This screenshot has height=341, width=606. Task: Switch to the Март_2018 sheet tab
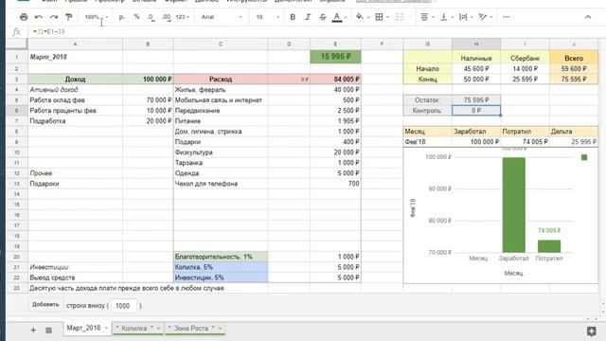point(83,328)
